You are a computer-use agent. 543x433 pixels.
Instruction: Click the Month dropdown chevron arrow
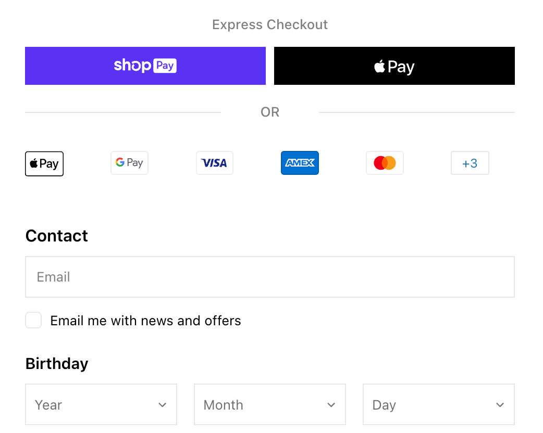pyautogui.click(x=331, y=404)
